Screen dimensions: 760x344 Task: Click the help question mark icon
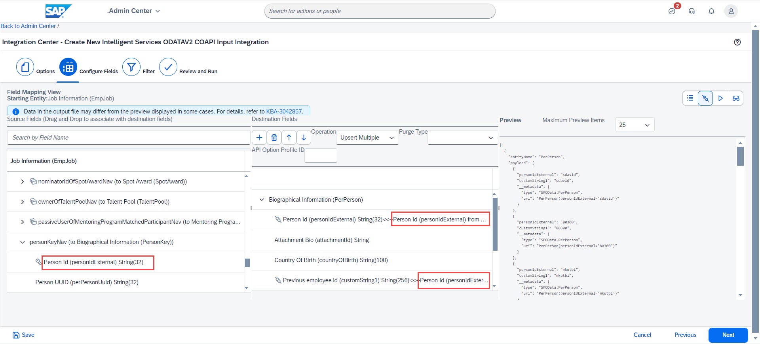coord(737,42)
